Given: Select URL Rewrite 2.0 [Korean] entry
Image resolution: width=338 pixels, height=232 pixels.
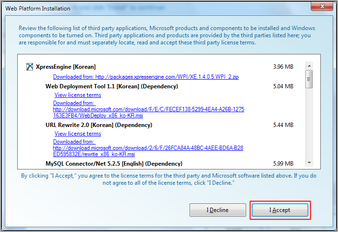Looking at the screenshot, I should click(x=99, y=125).
